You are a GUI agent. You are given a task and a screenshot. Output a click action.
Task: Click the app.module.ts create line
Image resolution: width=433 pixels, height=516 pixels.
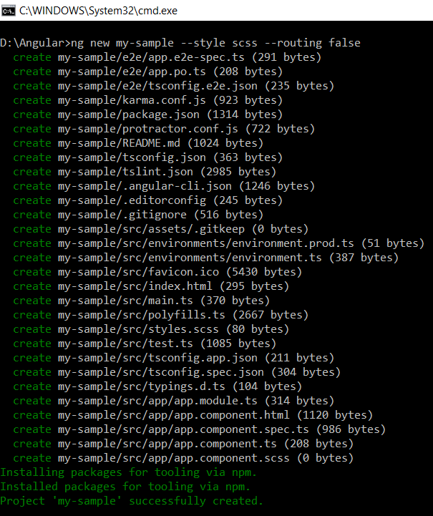pos(173,401)
